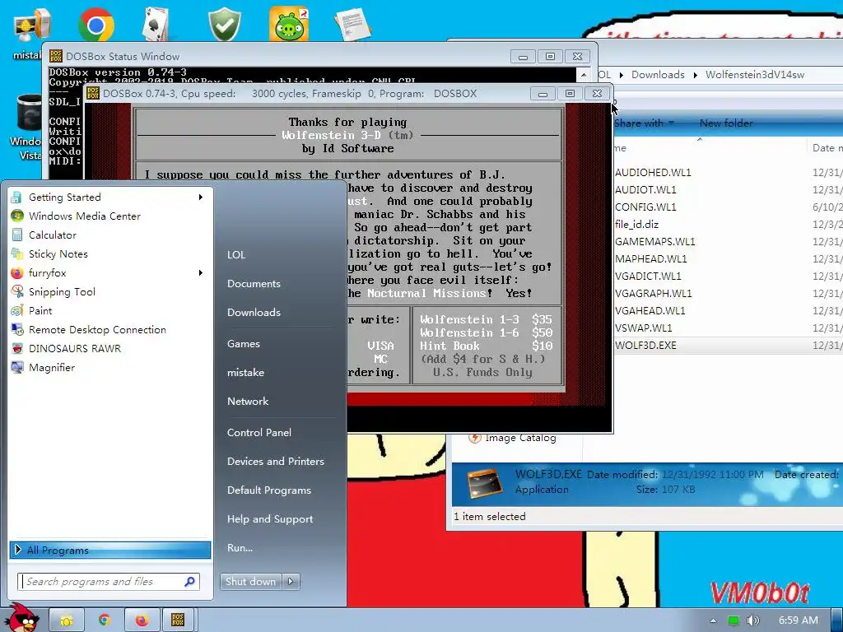
Task: Open Devices and Printers
Action: pyautogui.click(x=276, y=462)
